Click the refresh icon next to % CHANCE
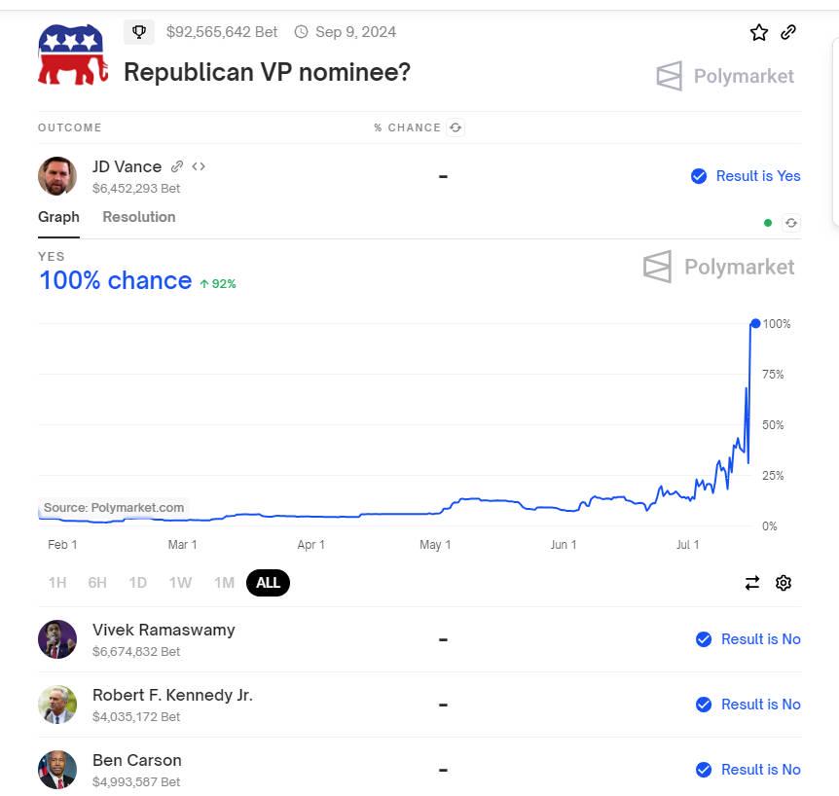Viewport: 839px width, 796px height. tap(455, 127)
